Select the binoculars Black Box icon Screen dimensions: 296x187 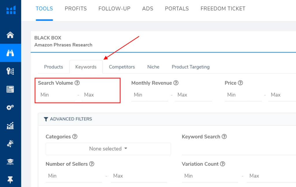coord(10,53)
